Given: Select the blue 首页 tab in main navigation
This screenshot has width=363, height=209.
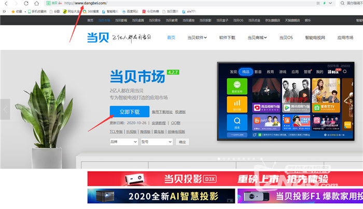Looking at the screenshot, I should click(x=171, y=37).
